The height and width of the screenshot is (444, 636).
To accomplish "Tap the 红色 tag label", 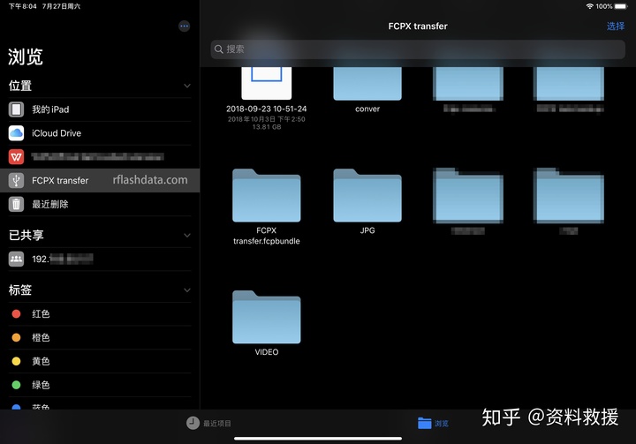I will [41, 314].
